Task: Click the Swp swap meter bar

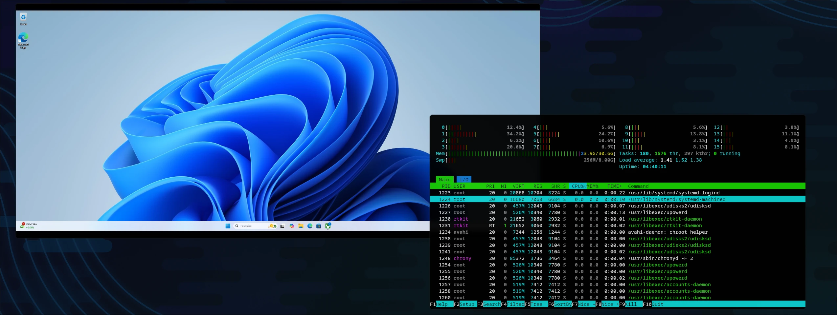Action: (x=526, y=160)
